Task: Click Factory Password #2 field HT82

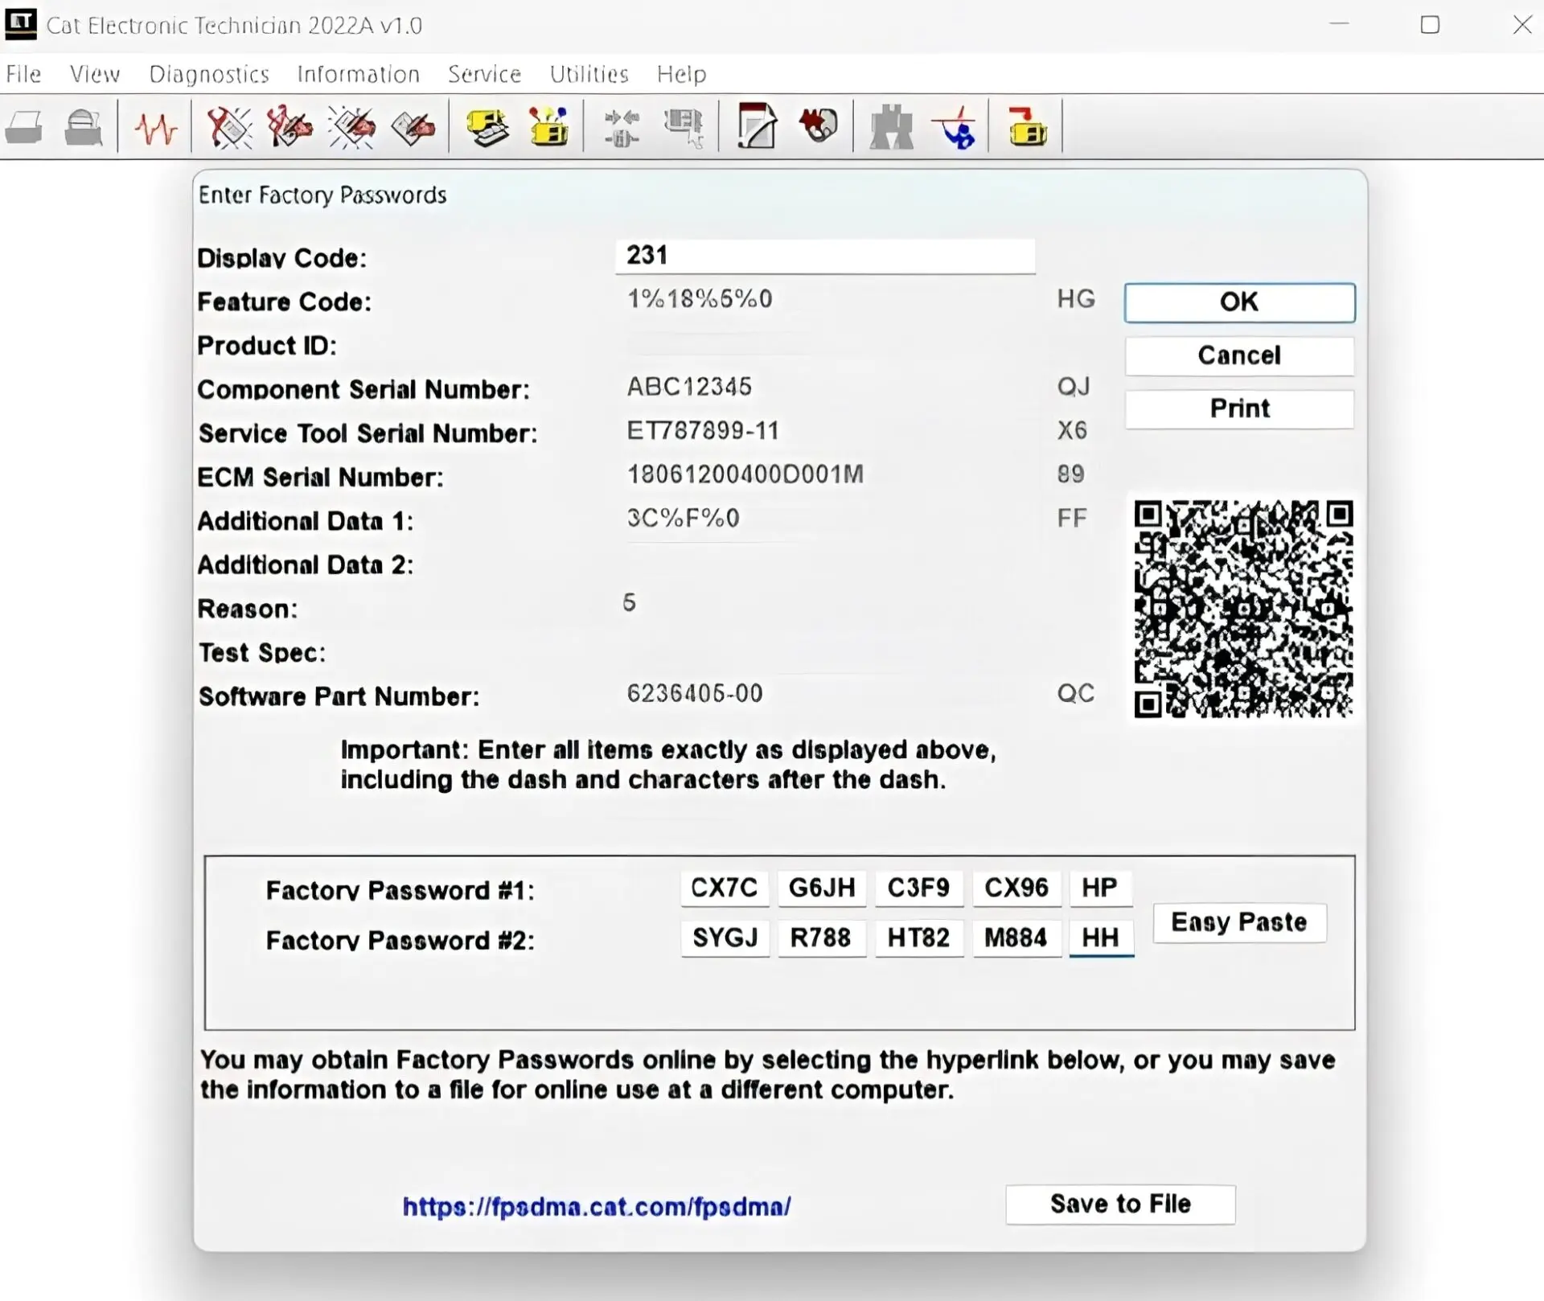Action: click(x=919, y=938)
